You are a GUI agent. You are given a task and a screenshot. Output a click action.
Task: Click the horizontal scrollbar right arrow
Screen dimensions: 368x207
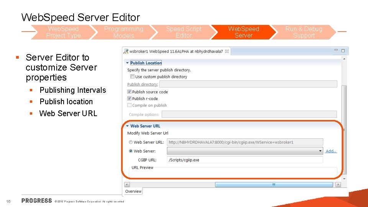pos(338,185)
